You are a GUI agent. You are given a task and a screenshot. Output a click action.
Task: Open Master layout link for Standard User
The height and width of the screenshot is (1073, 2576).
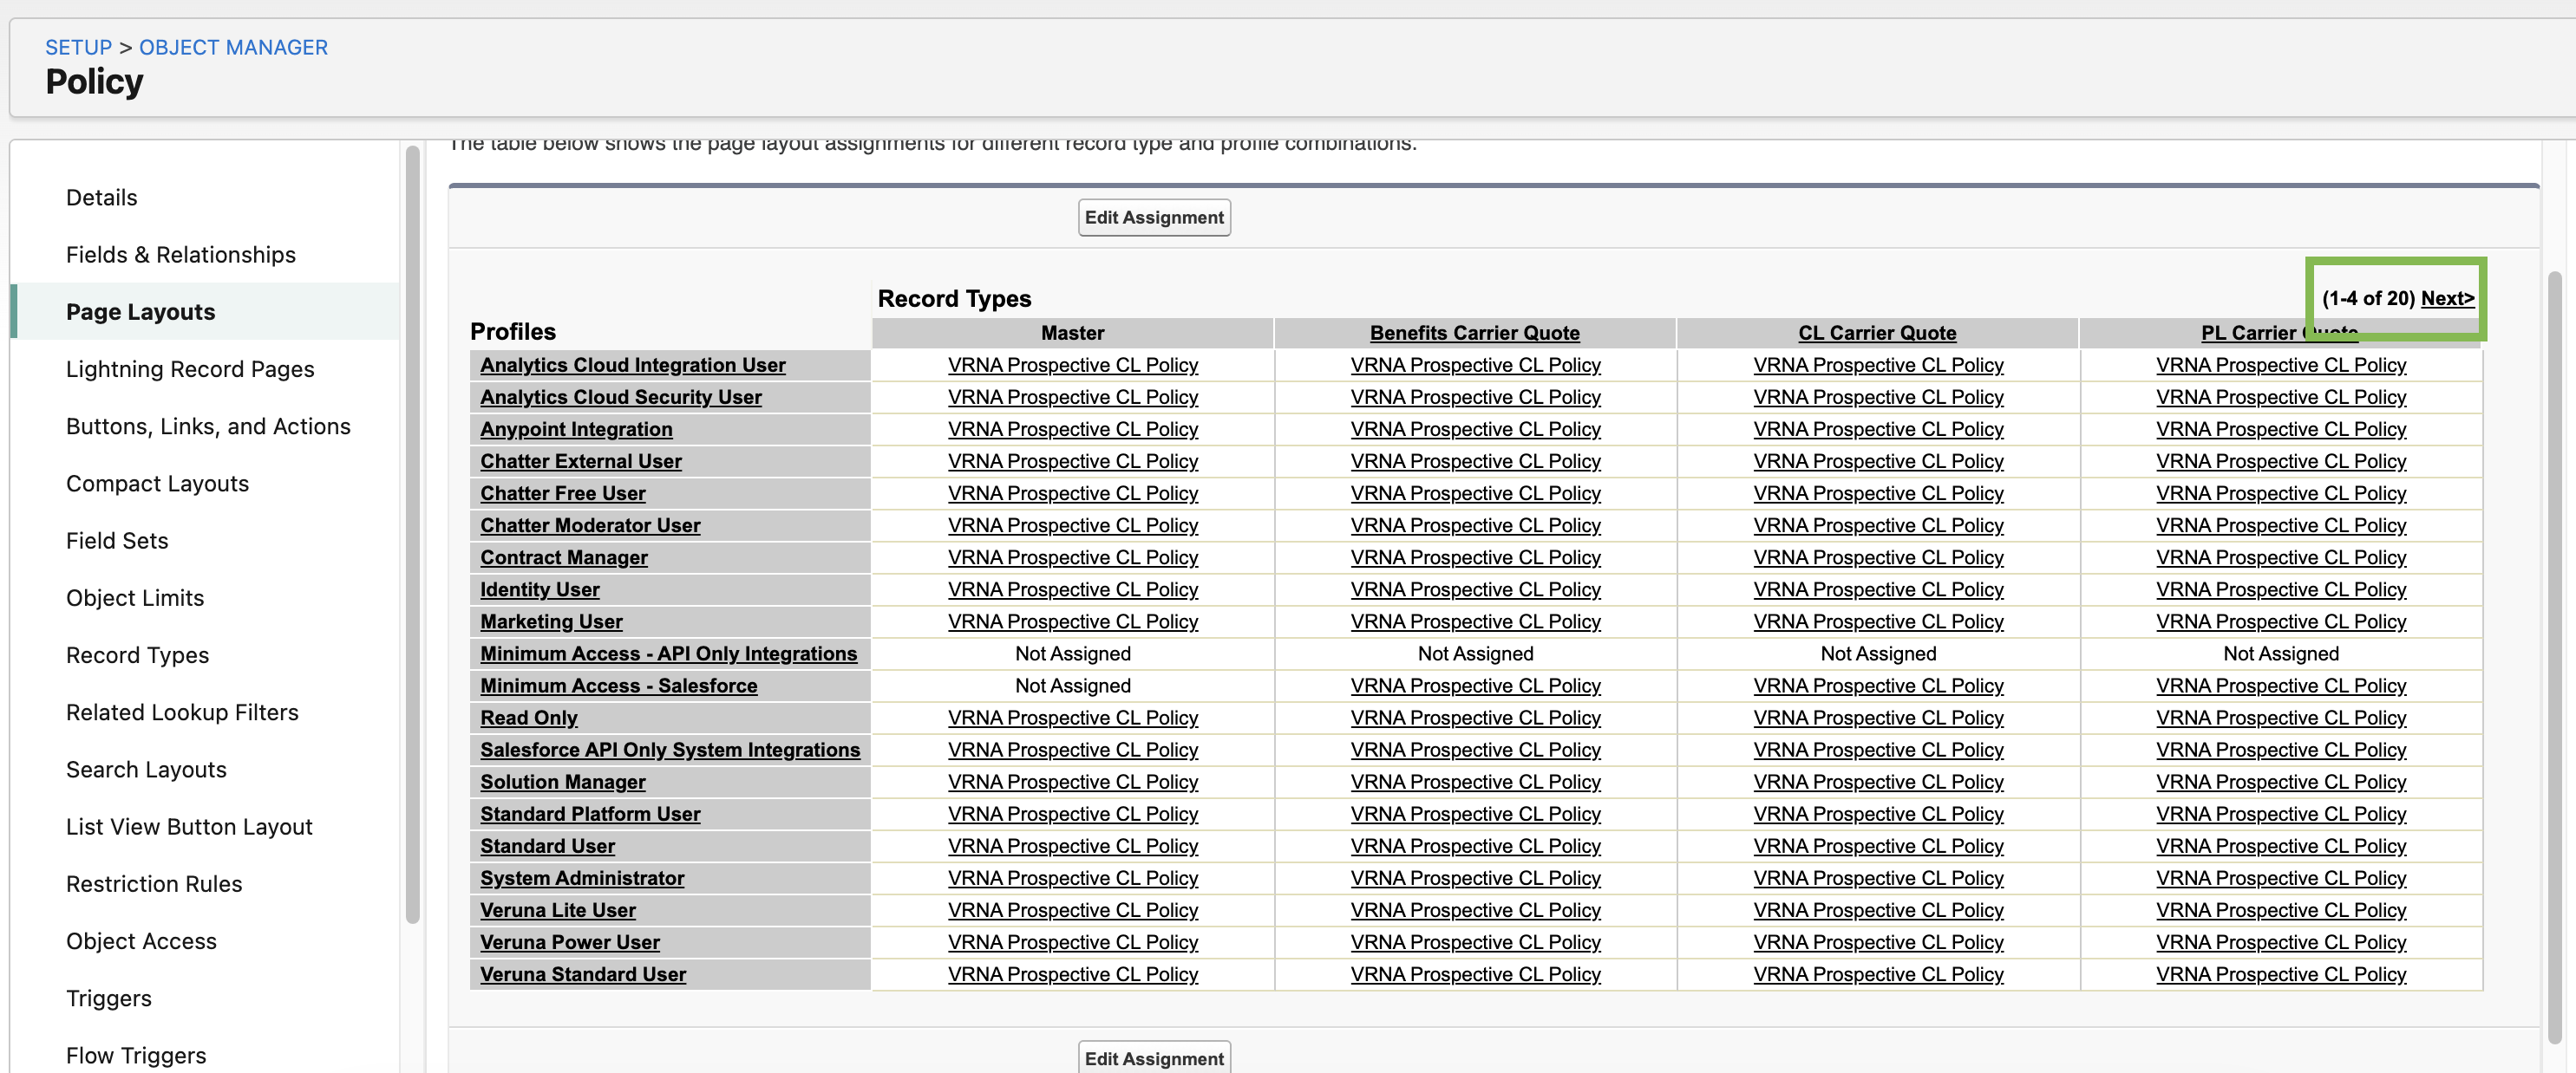coord(1072,845)
